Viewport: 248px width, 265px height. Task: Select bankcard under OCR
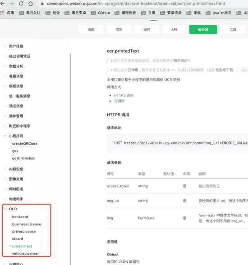click(x=20, y=217)
